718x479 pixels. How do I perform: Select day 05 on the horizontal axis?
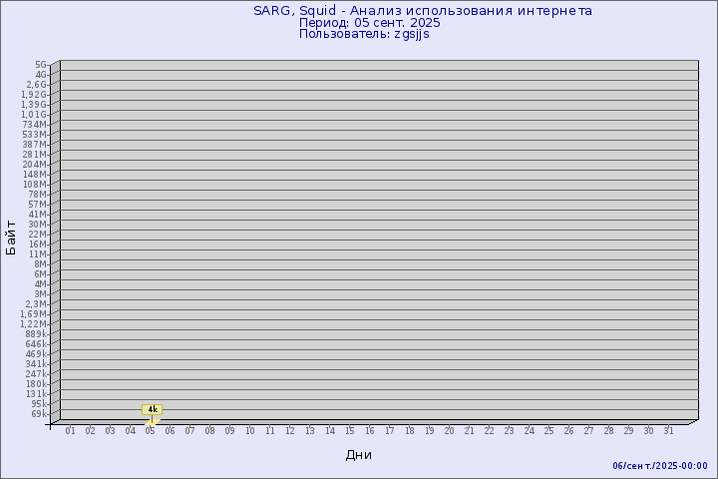point(150,431)
